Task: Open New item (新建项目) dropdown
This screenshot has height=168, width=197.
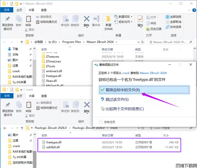Action: click(123, 17)
